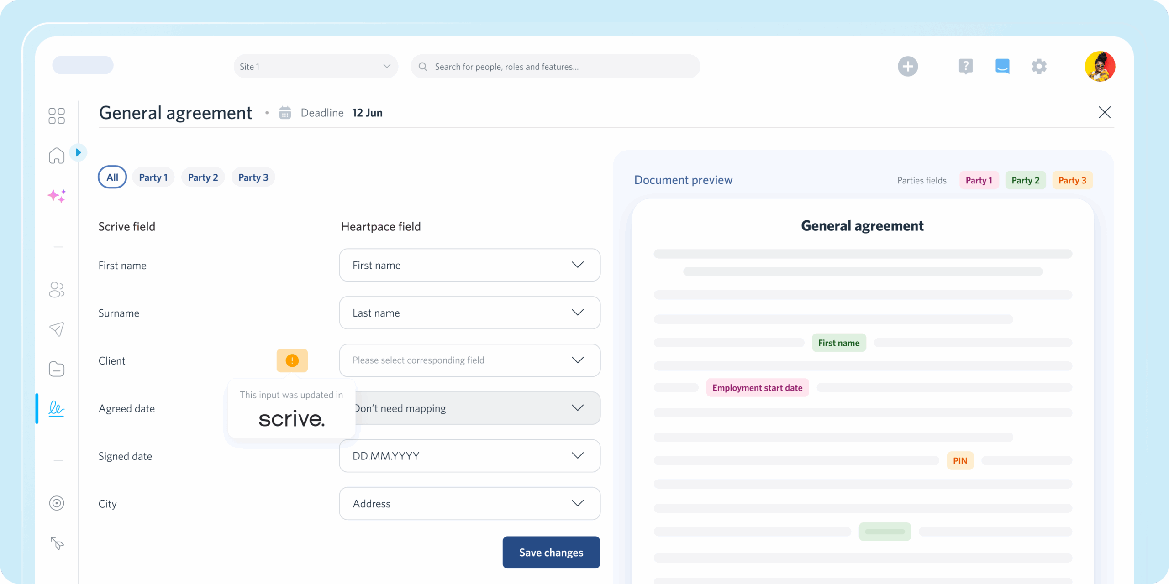The image size is (1169, 584).
Task: Open the dashboard grid icon in sidebar
Action: click(x=57, y=116)
